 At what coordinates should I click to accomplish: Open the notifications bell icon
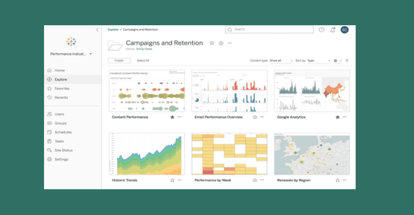[x=333, y=30]
